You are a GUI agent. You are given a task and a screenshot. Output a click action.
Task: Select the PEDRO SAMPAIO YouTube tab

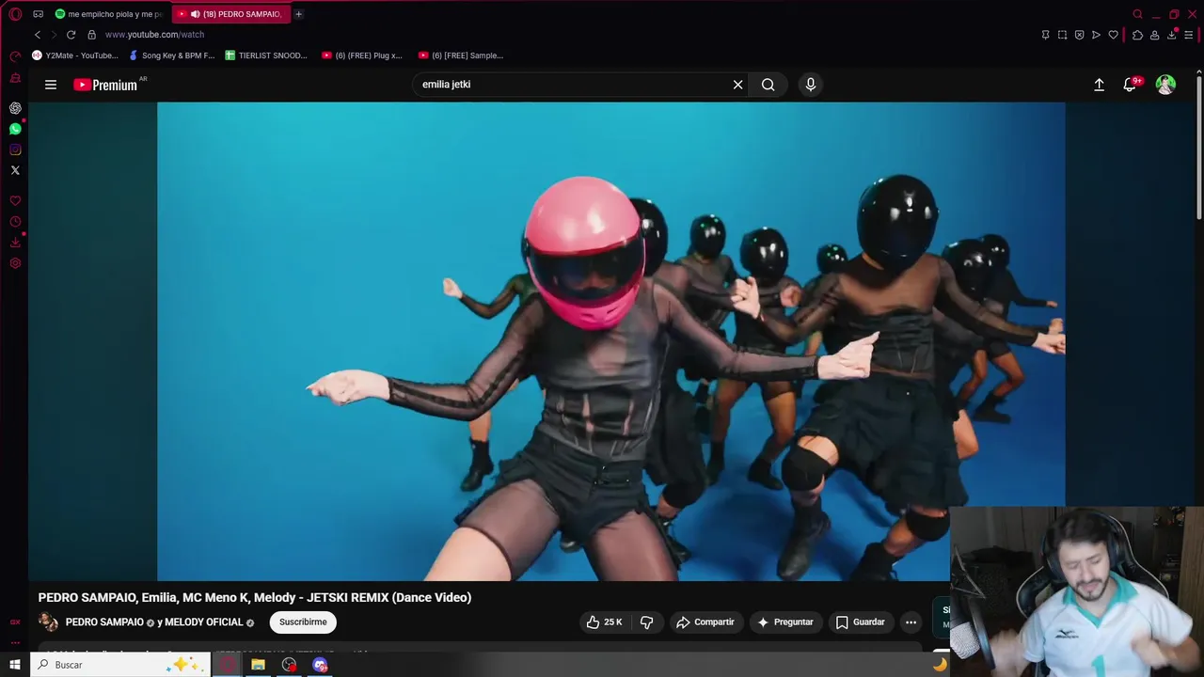(x=233, y=14)
